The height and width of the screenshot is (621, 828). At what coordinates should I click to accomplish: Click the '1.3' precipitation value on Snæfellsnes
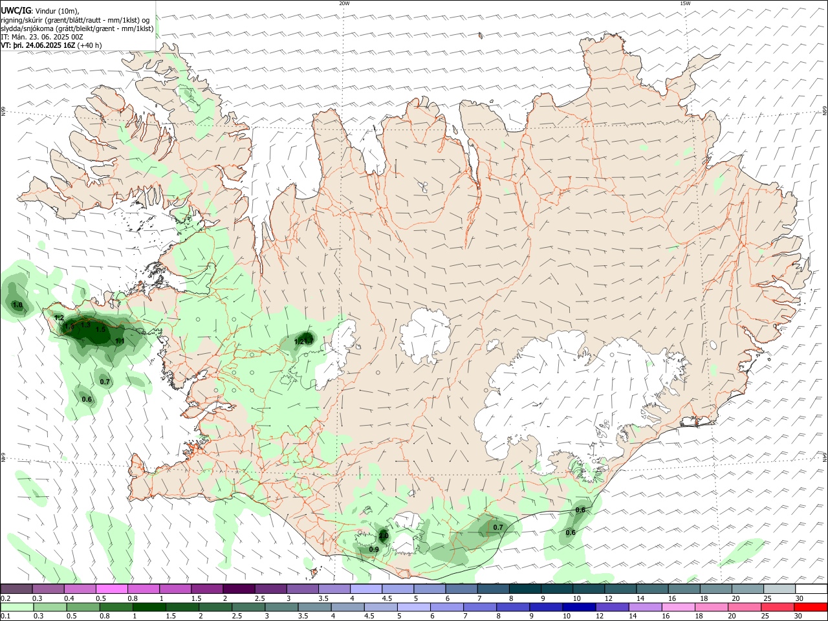tap(85, 325)
